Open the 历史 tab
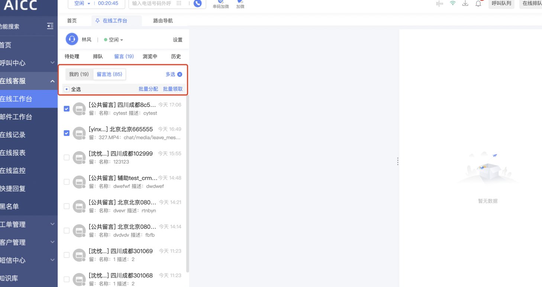542x287 pixels. pos(176,56)
